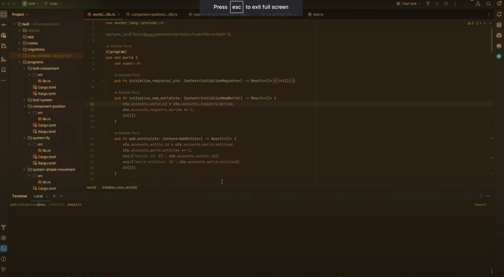Add a new terminal tab with plus
This screenshot has height=277, width=504.
(54, 196)
